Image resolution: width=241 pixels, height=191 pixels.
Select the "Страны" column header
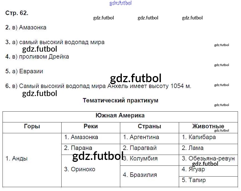[149, 126]
